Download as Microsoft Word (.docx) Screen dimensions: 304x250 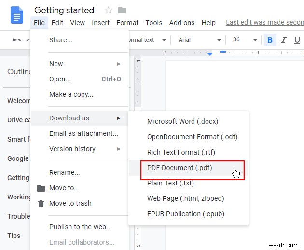(x=189, y=121)
